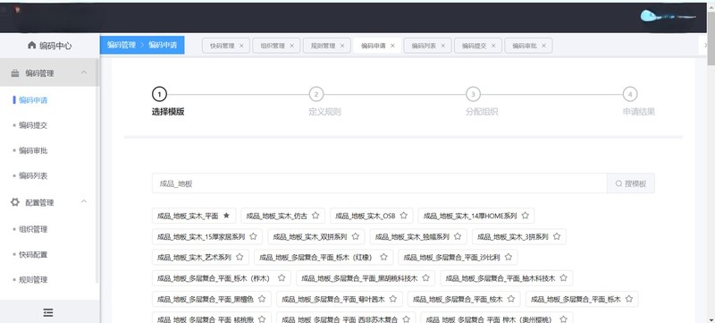Screen dimensions: 715x323
Task: Star the 多层复合_平面_黑檀色 template
Action: coord(262,299)
